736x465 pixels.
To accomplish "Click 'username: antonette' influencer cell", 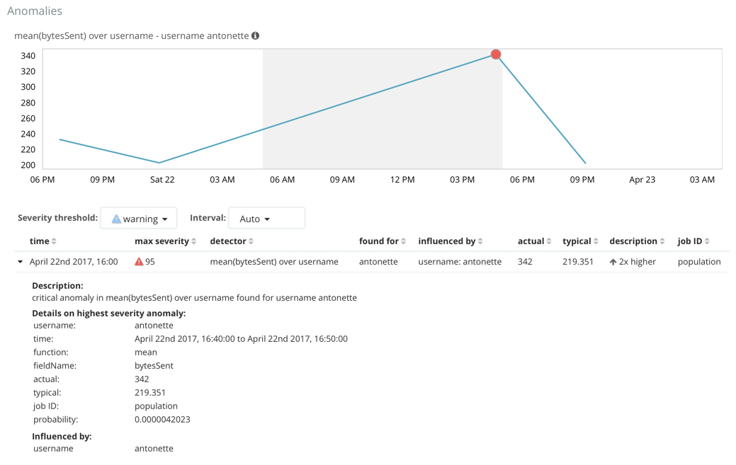I will pyautogui.click(x=460, y=262).
